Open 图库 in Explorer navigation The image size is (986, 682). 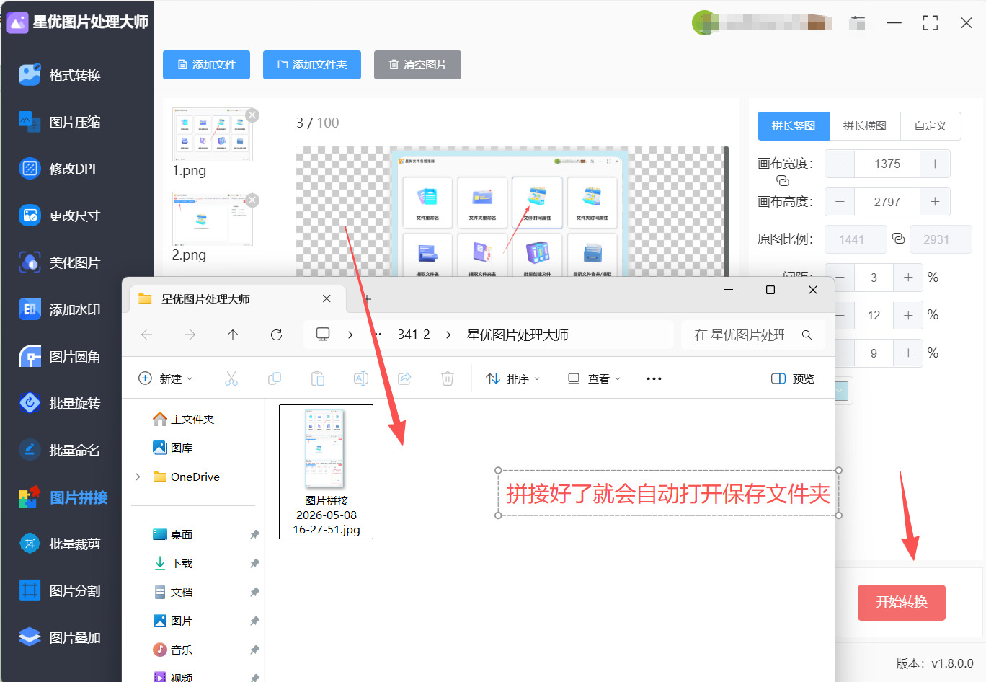[173, 448]
